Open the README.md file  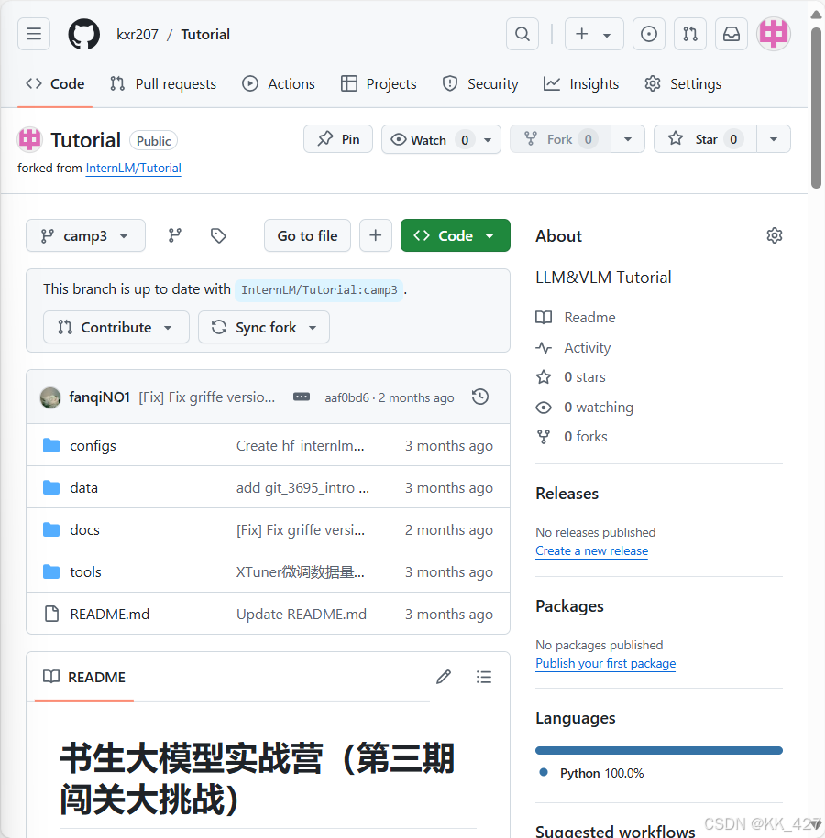click(x=110, y=614)
